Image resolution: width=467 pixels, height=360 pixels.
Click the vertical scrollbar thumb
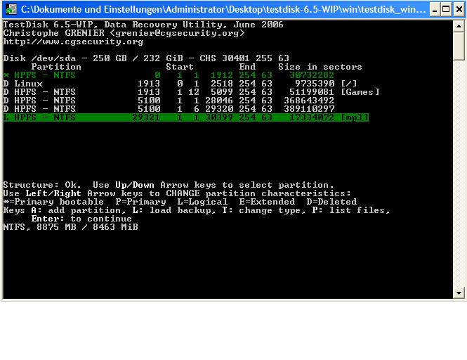[459, 46]
